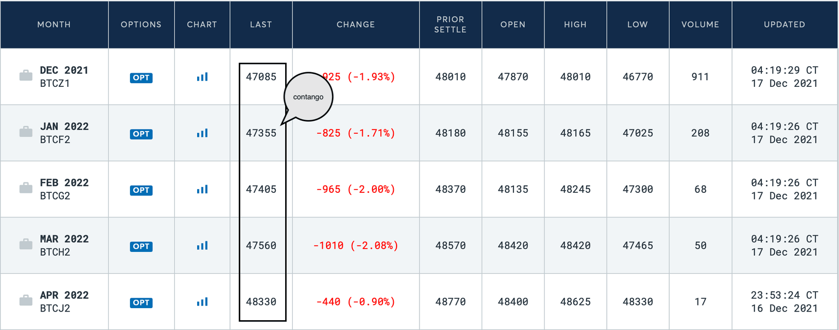
Task: Click the briefcase icon beside DEC 2021
Action: coord(26,76)
